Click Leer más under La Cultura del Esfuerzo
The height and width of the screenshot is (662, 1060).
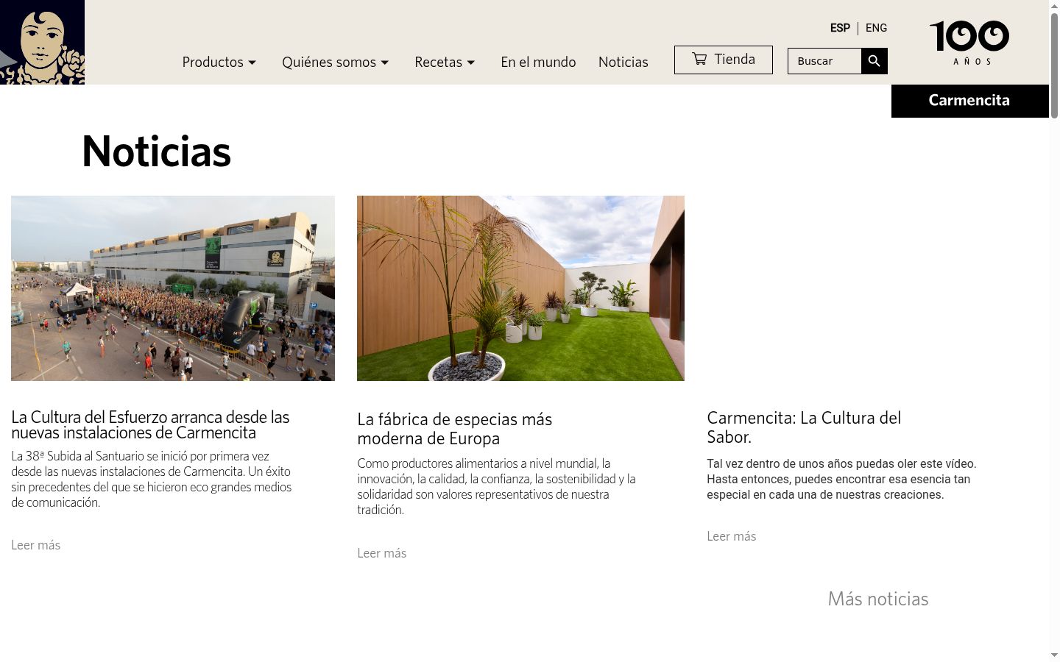36,545
